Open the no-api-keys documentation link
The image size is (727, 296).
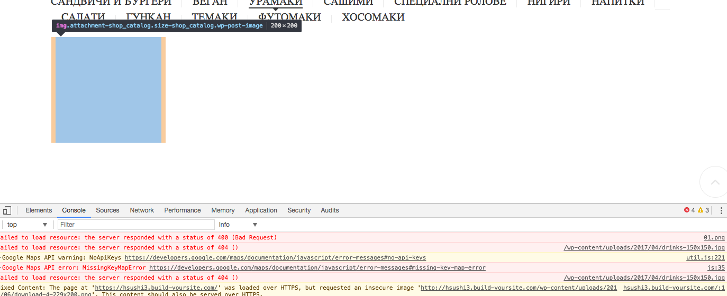pos(275,258)
